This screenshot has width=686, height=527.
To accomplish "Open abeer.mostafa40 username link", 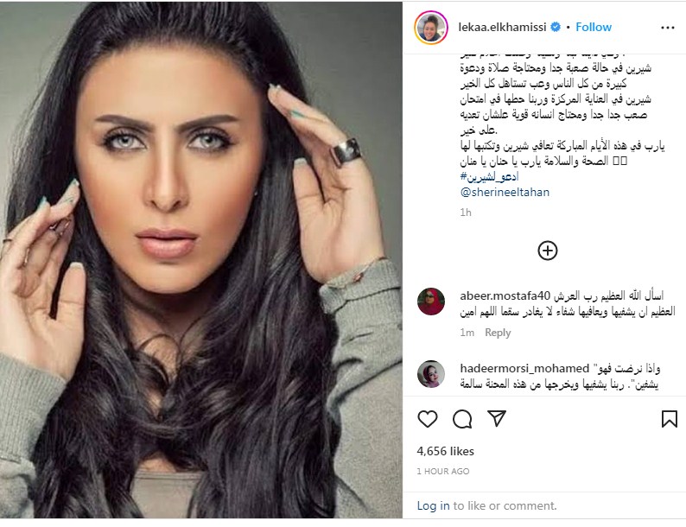I will (x=505, y=295).
